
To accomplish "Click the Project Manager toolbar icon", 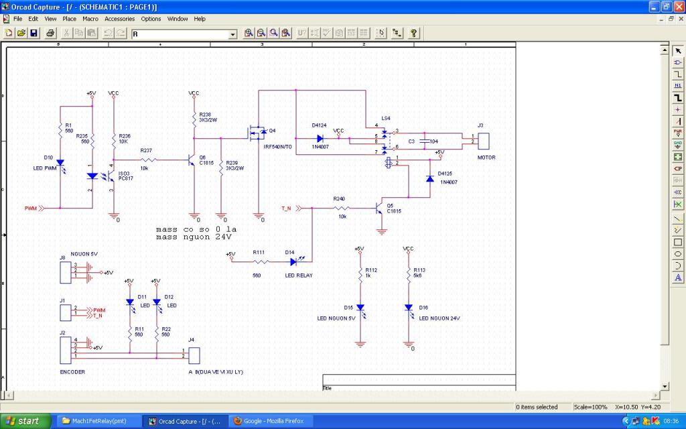I will [x=397, y=33].
